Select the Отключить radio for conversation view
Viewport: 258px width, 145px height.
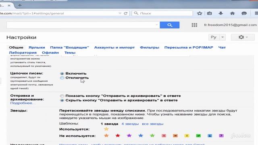click(62, 78)
